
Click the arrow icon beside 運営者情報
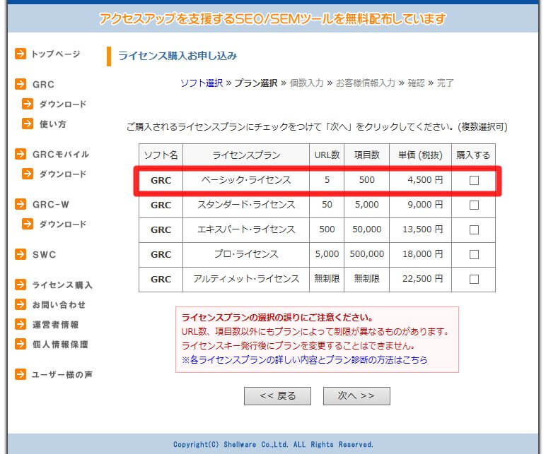21,324
